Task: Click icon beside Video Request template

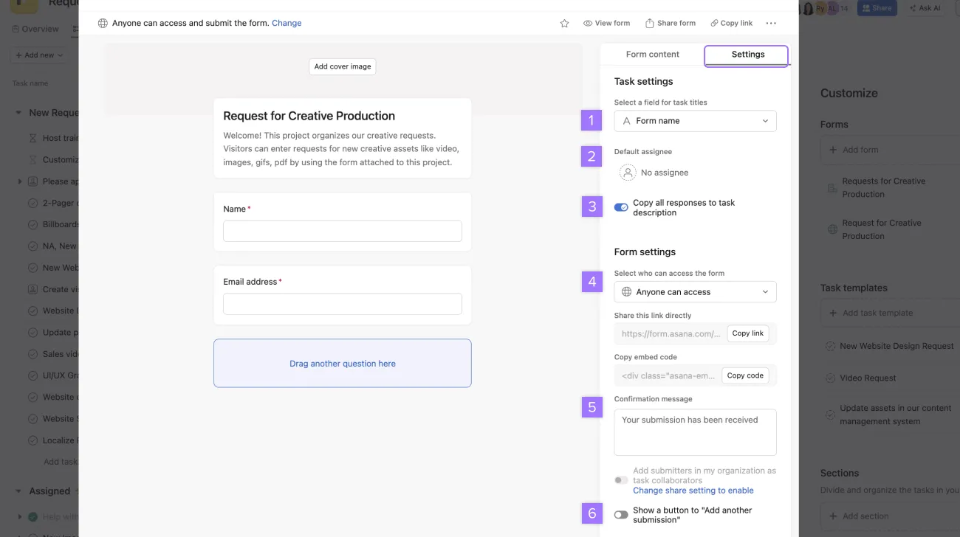Action: click(x=830, y=378)
